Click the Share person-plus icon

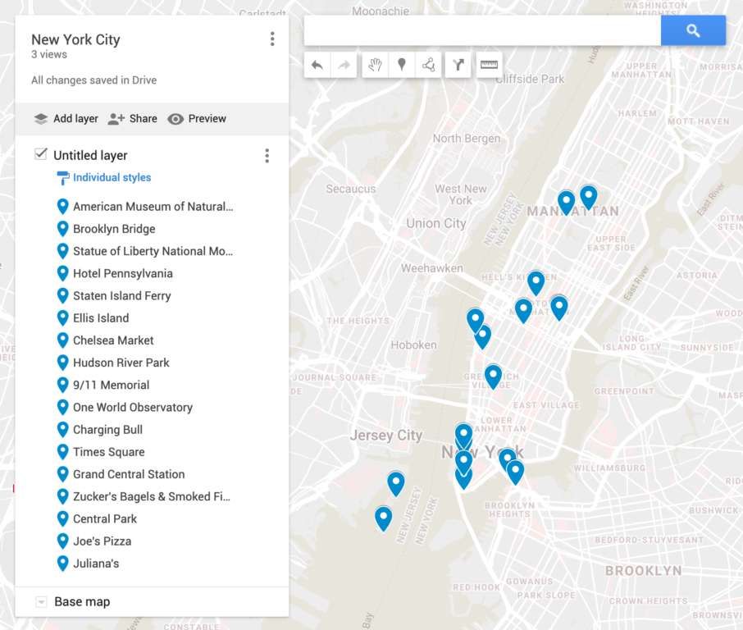116,118
